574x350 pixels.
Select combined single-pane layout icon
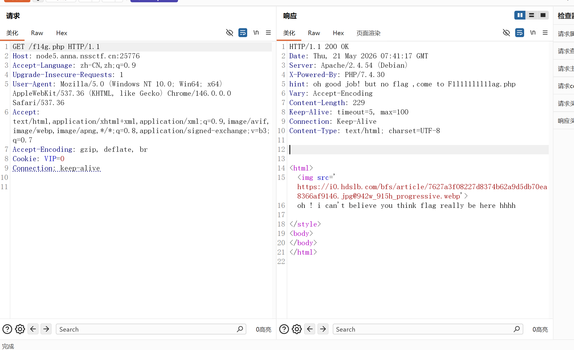click(x=543, y=15)
